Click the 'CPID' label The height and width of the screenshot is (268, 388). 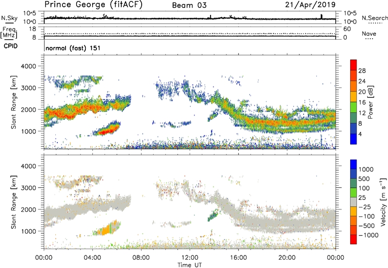click(x=11, y=46)
